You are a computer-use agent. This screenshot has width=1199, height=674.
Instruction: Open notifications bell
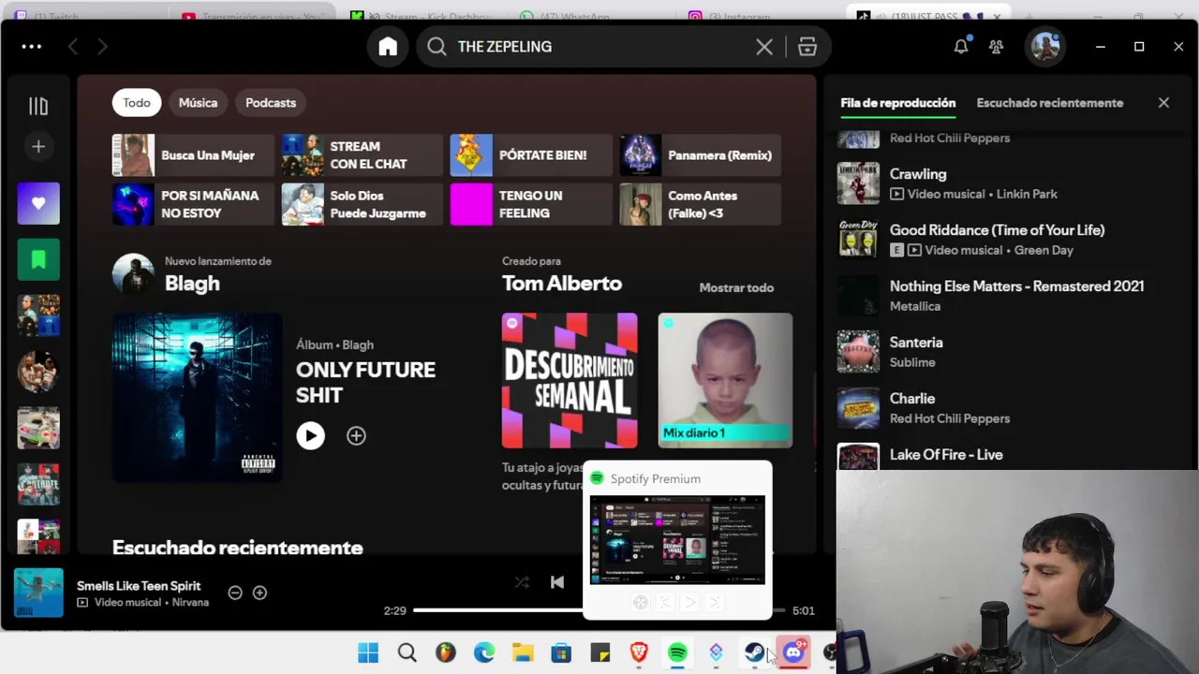tap(961, 46)
